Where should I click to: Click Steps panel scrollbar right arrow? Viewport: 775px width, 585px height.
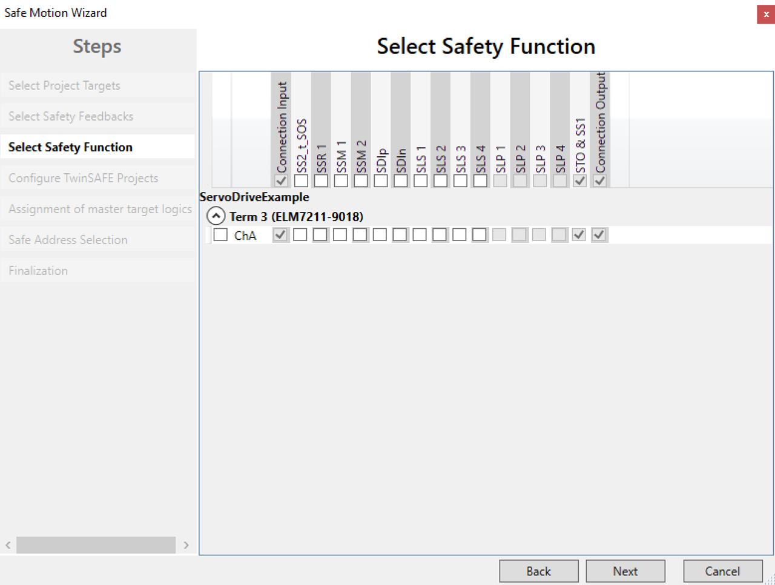pos(186,545)
